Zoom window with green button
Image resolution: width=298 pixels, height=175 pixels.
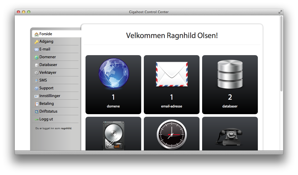pyautogui.click(x=29, y=12)
